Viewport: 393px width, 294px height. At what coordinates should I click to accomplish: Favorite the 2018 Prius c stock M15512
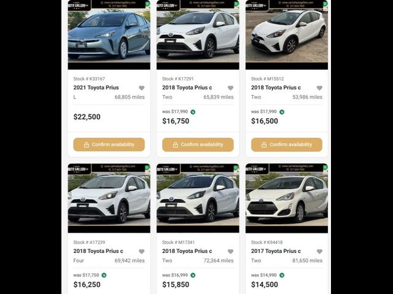point(319,88)
